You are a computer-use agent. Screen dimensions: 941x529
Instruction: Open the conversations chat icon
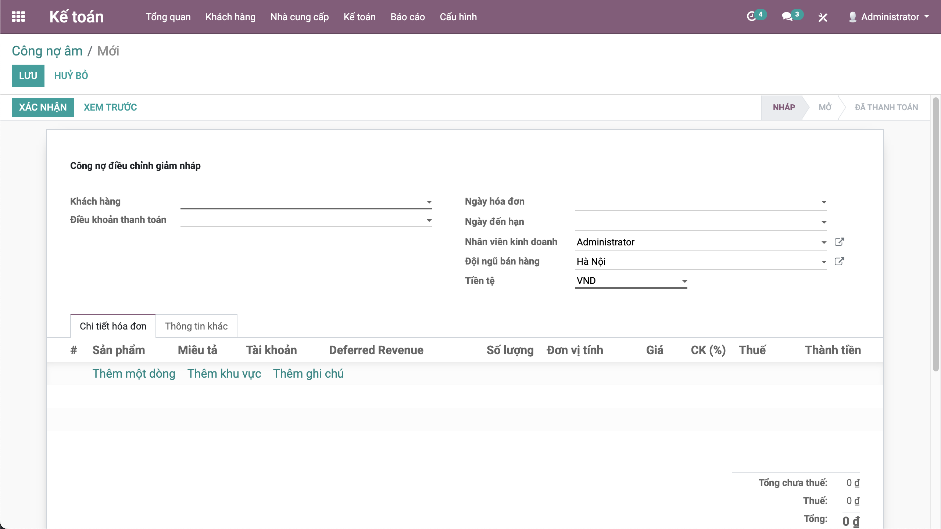(x=787, y=17)
